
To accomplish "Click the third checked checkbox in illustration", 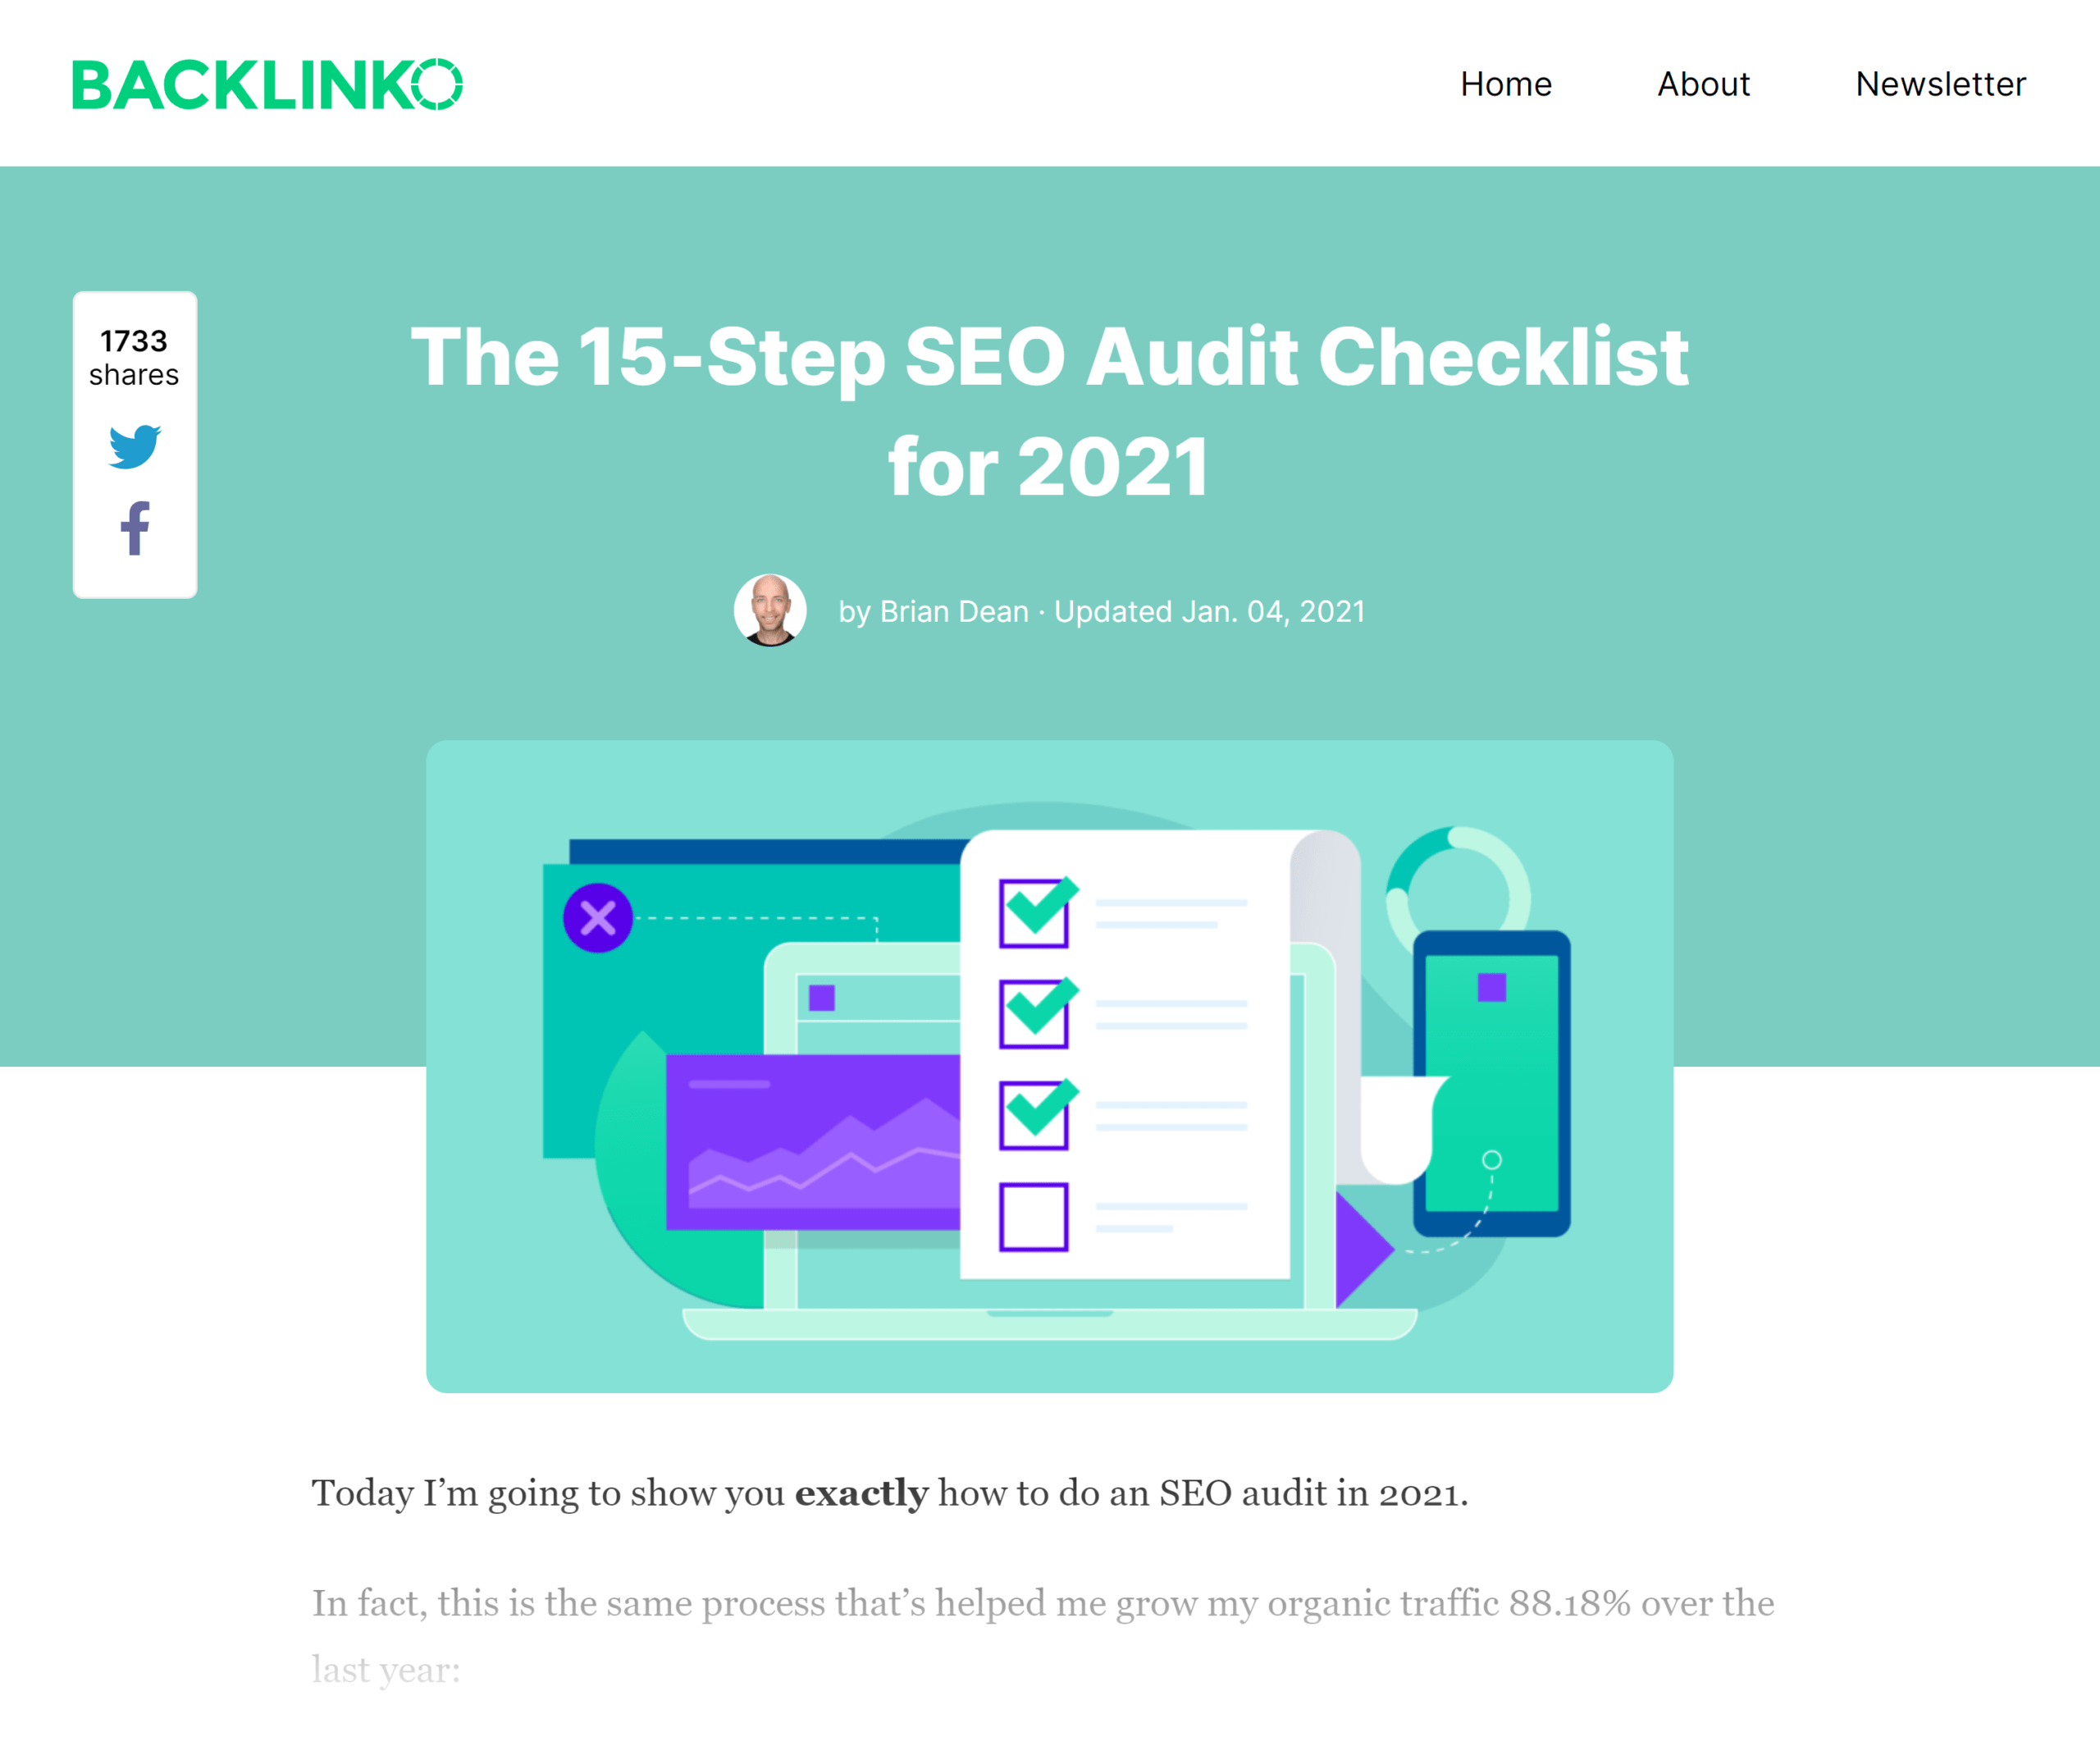I will point(1034,1114).
